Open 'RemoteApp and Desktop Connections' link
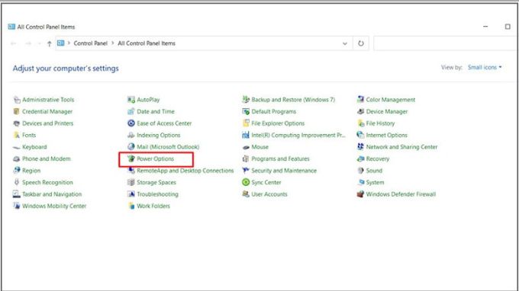519x291 pixels. [x=185, y=171]
